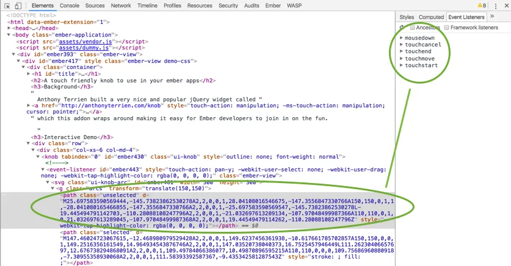Open the Profiles tab
The height and width of the screenshot is (266, 511).
tap(172, 5)
